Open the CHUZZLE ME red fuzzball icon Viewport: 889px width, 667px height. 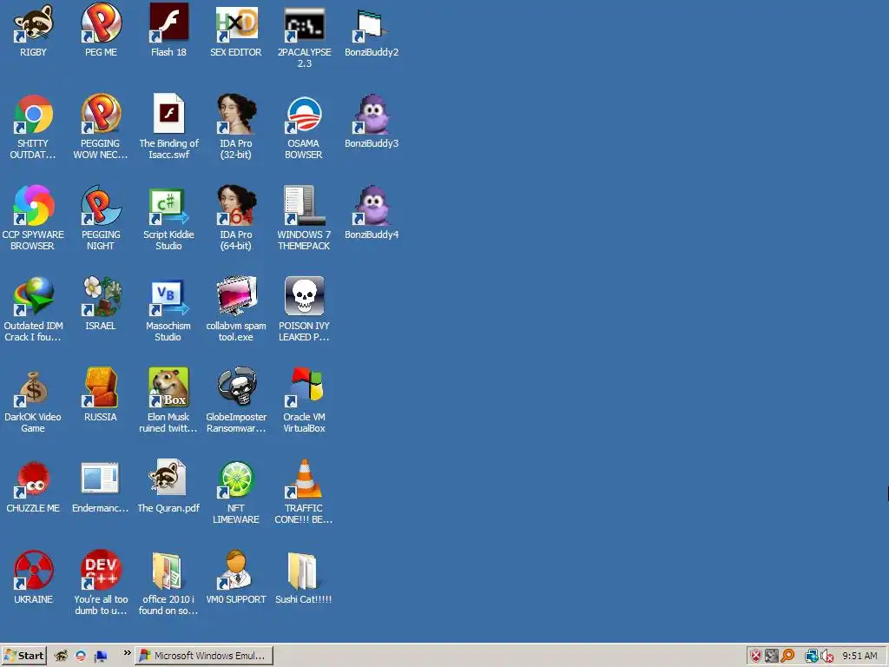click(x=34, y=479)
